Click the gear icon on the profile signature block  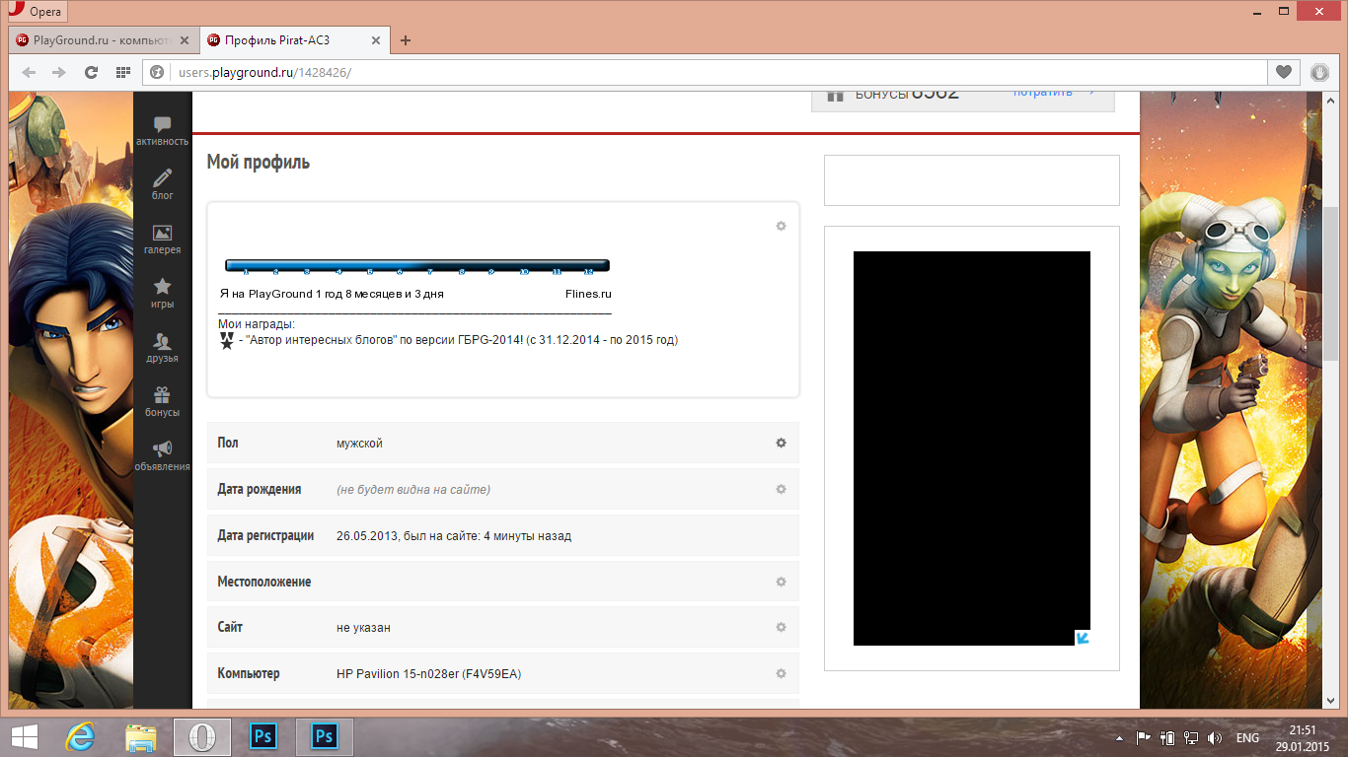pos(781,226)
